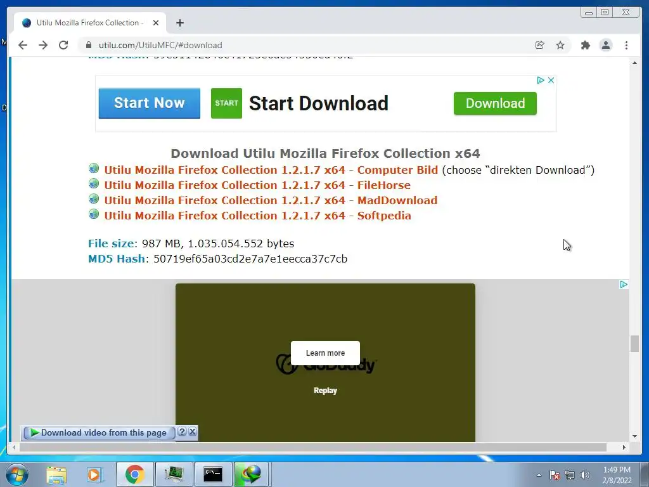The width and height of the screenshot is (649, 487).
Task: Open Internet Download Manager from taskbar
Action: pyautogui.click(x=252, y=474)
